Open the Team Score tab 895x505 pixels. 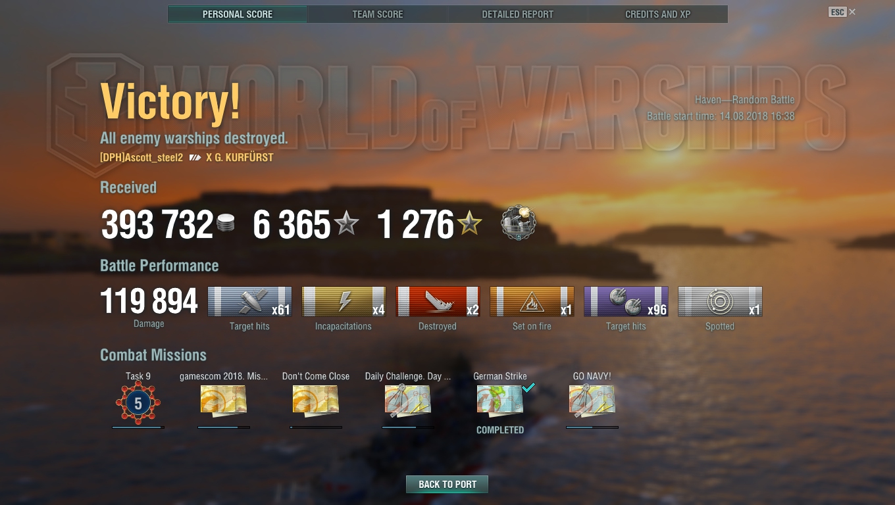coord(378,14)
